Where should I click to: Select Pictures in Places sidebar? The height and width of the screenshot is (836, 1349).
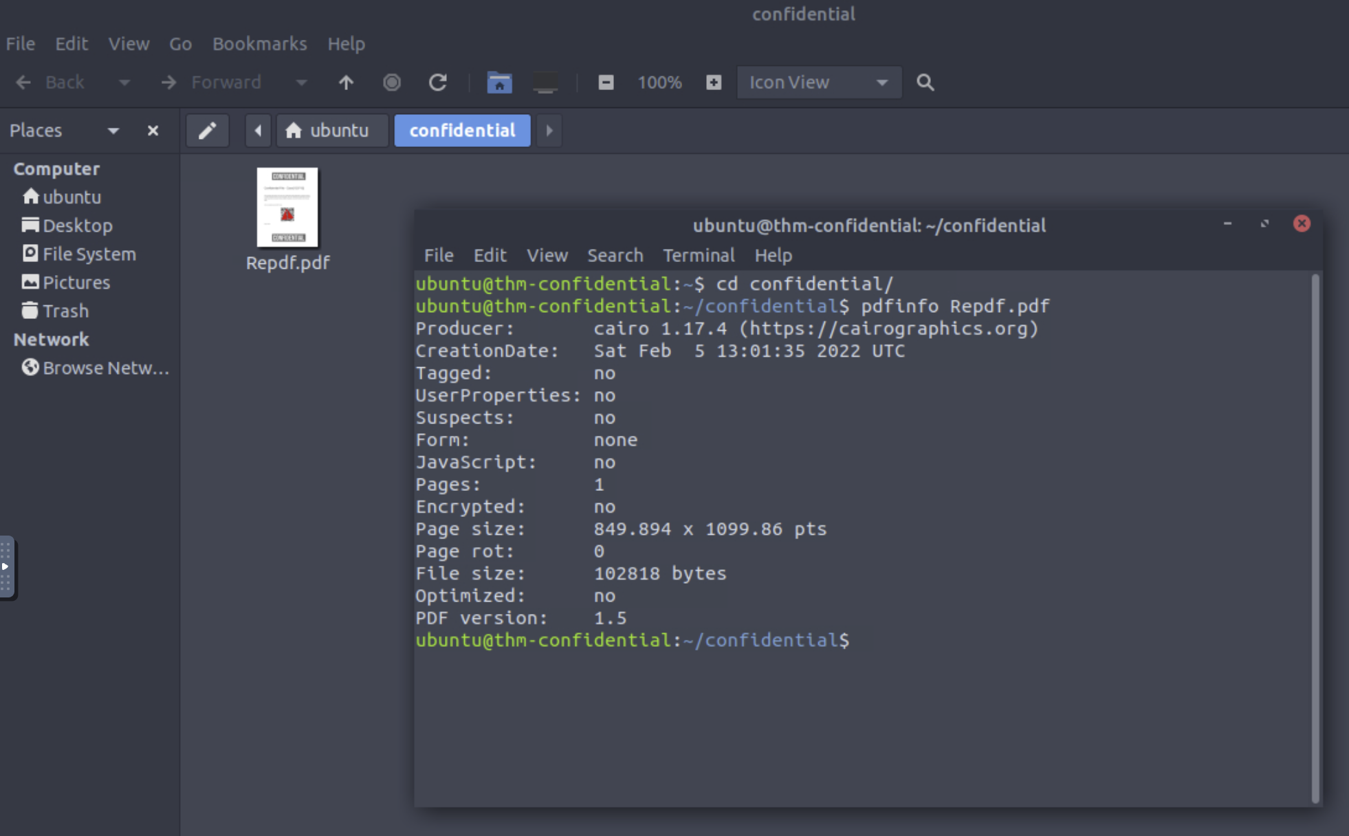pyautogui.click(x=66, y=283)
